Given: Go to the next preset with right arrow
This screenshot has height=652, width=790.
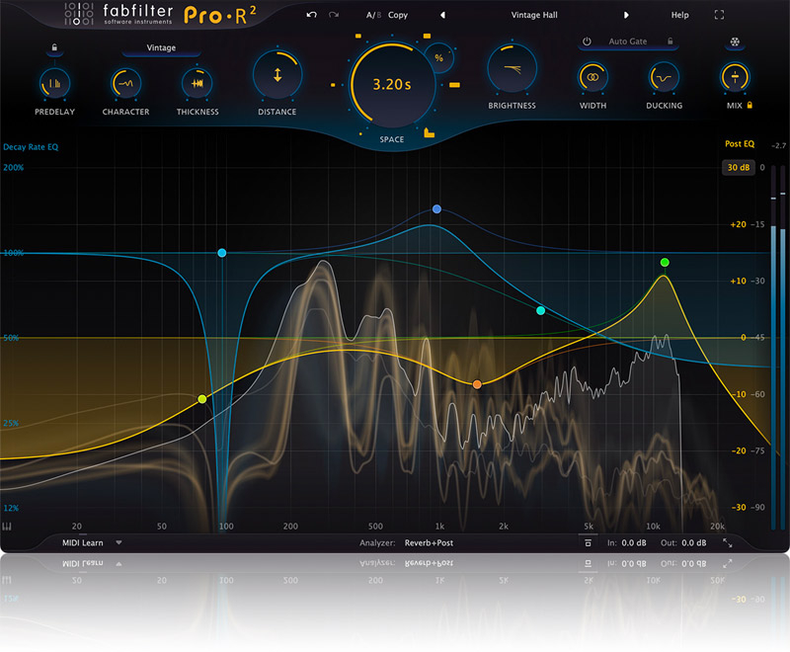Looking at the screenshot, I should pos(626,15).
